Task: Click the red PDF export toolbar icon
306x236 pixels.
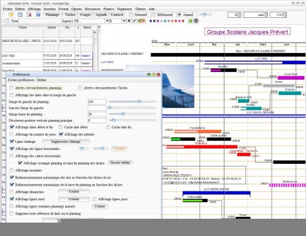Action: [29, 15]
